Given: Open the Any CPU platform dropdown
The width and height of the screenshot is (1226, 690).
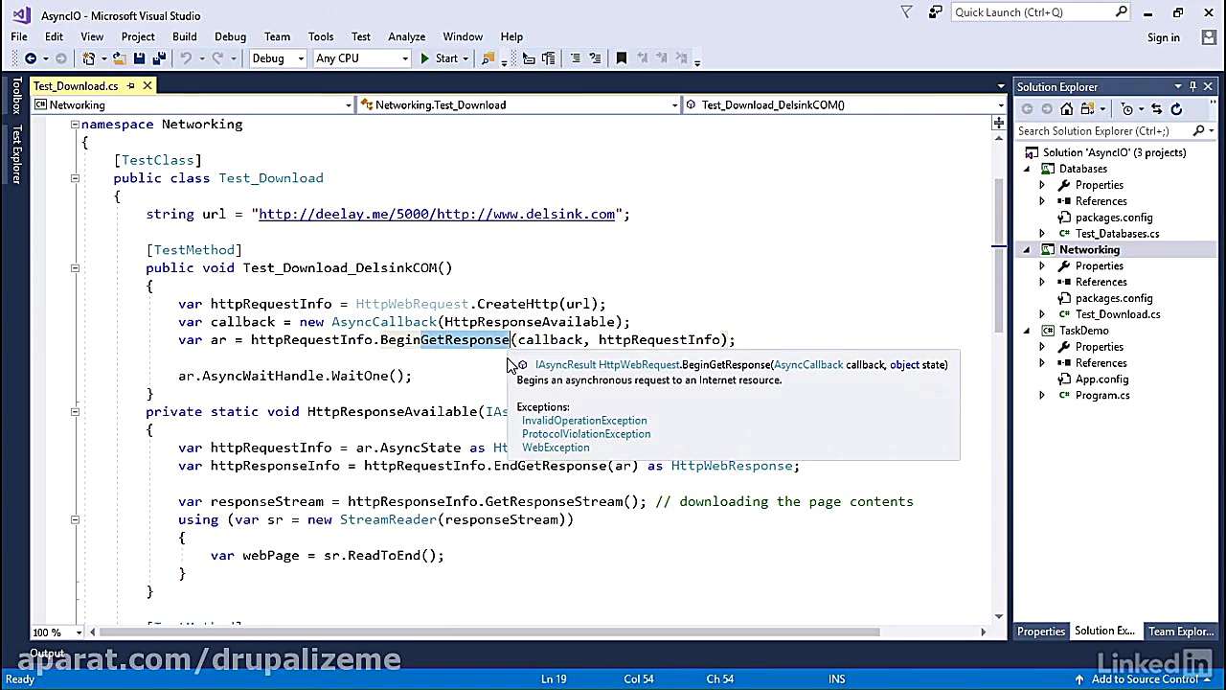Looking at the screenshot, I should 361,58.
